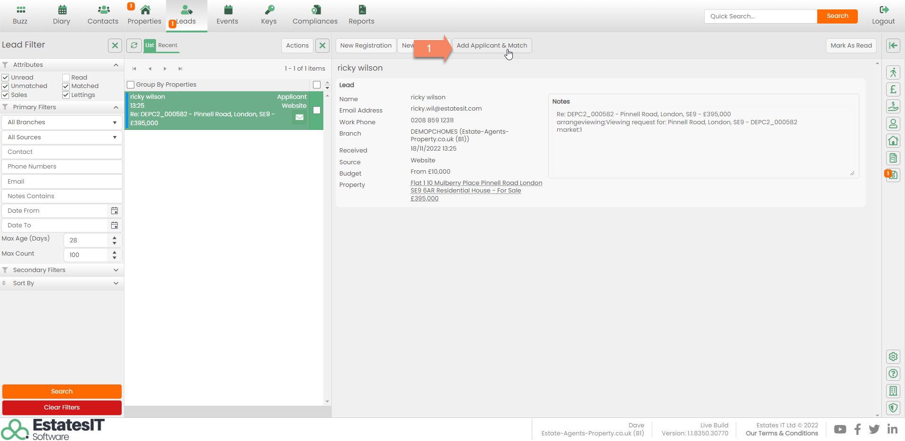Expand the Secondary Filters section
This screenshot has width=905, height=441.
[x=62, y=270]
